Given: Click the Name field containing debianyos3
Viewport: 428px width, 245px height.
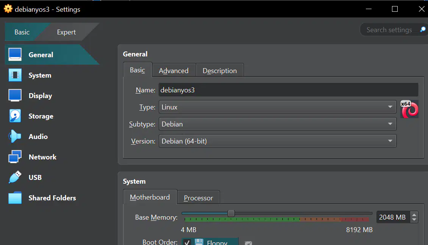Looking at the screenshot, I should tap(288, 90).
